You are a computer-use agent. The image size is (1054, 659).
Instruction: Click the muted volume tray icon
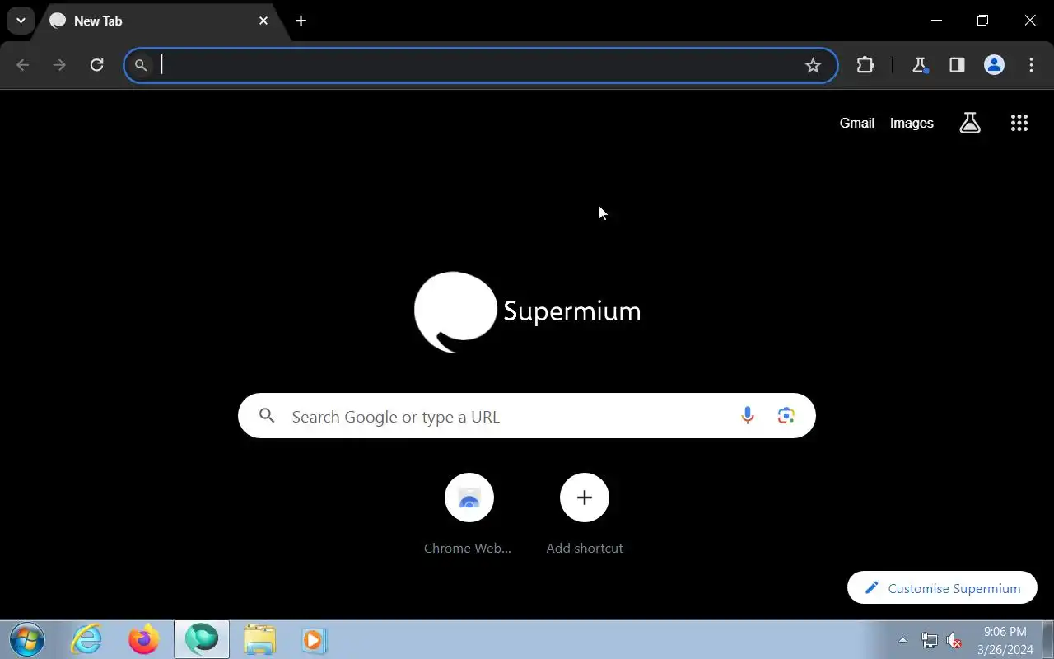(x=954, y=640)
